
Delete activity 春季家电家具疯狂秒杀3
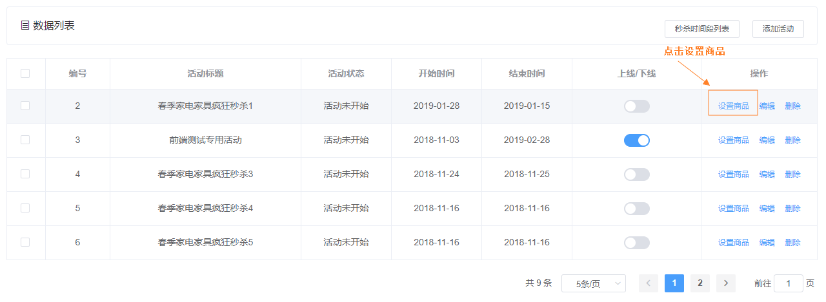click(792, 175)
